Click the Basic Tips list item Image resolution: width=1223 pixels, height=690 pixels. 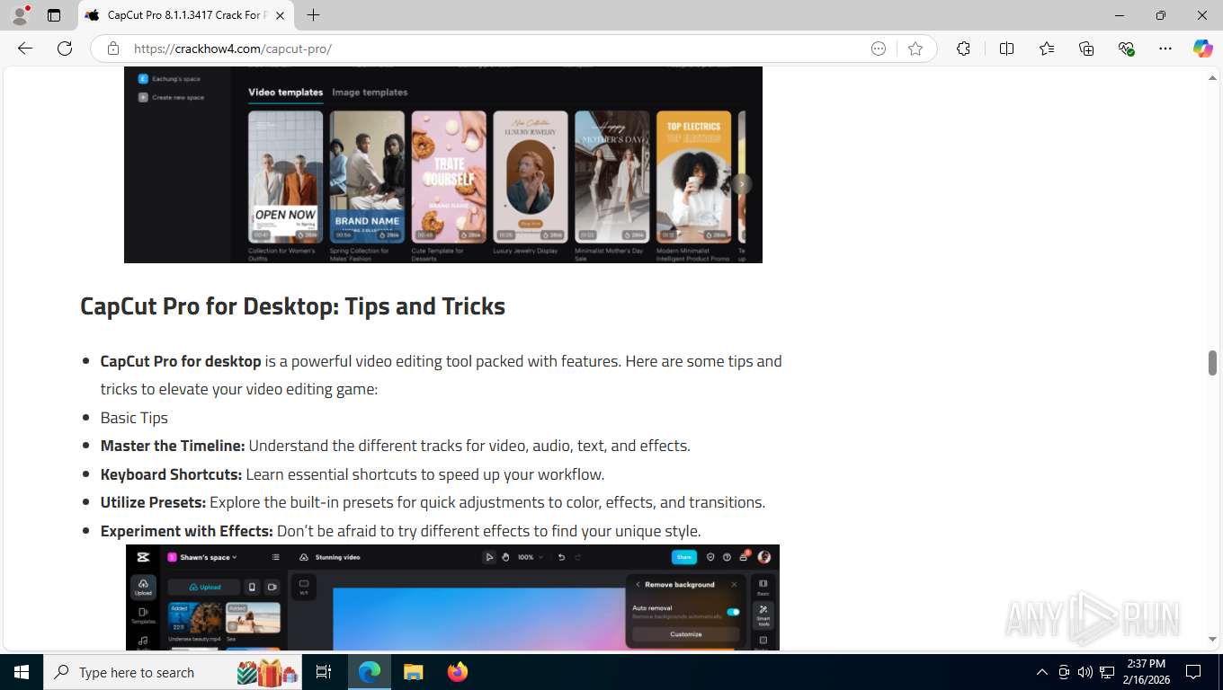tap(134, 418)
